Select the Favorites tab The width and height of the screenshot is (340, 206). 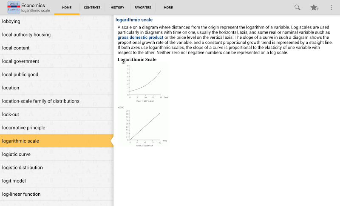(x=143, y=8)
